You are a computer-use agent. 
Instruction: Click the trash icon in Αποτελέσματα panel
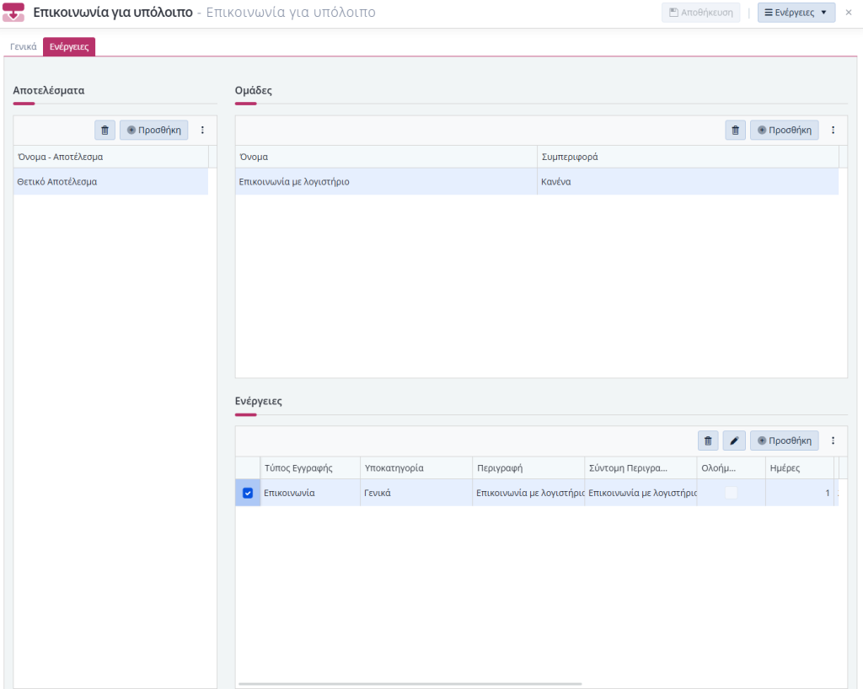(x=105, y=131)
